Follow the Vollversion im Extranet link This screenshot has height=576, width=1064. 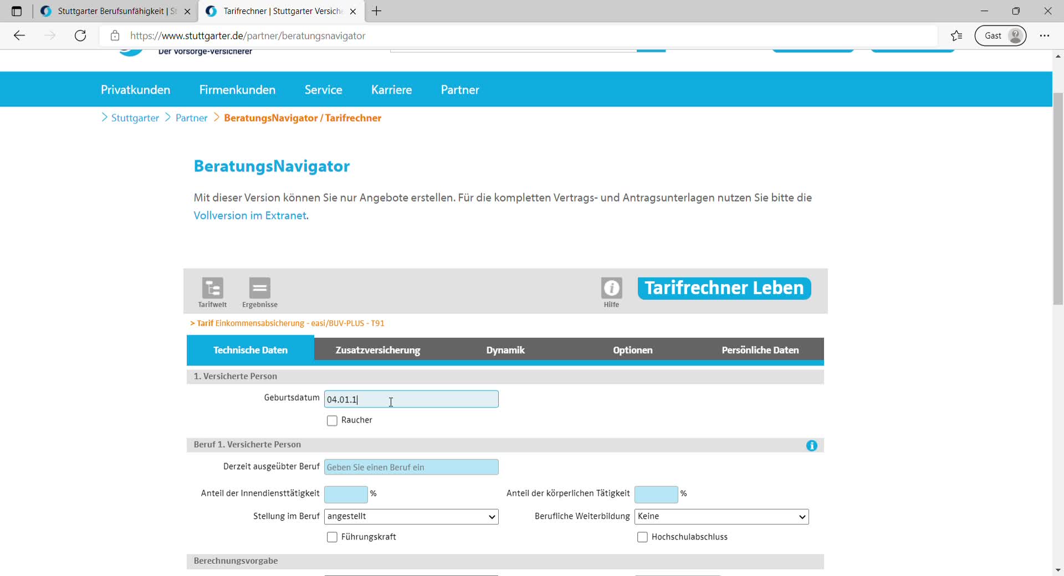point(249,215)
